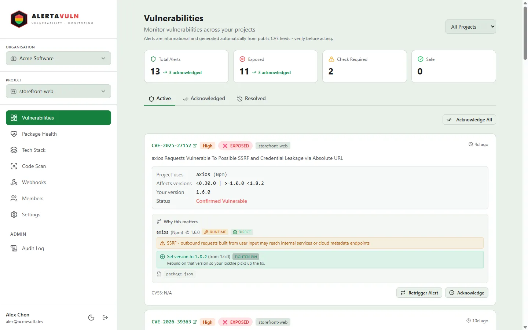
Task: Click the folder icon in project selector
Action: (14, 91)
